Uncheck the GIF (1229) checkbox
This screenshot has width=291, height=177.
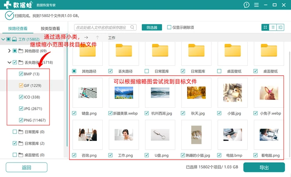[21, 85]
